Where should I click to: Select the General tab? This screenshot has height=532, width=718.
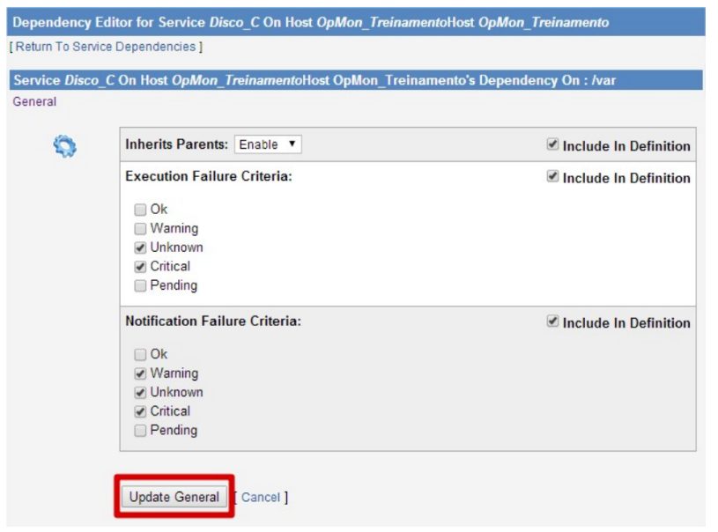pyautogui.click(x=34, y=102)
